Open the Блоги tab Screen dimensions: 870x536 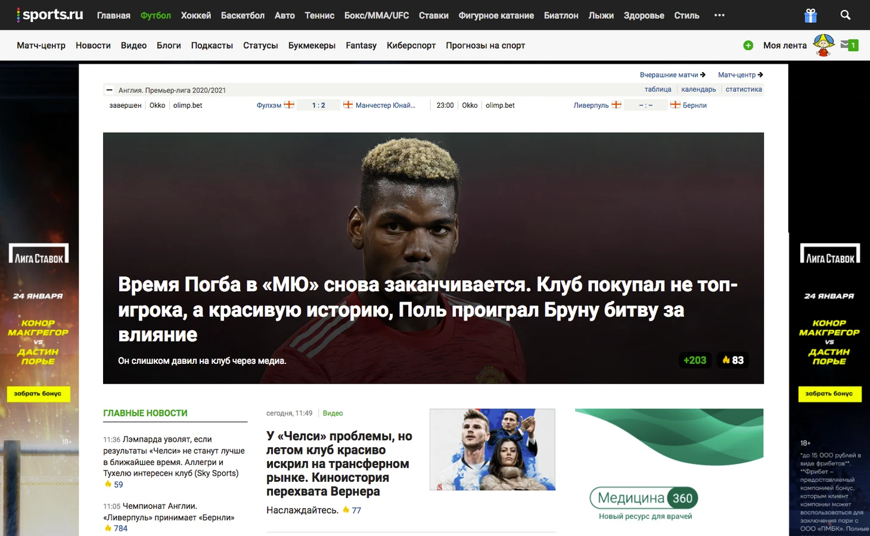point(169,45)
